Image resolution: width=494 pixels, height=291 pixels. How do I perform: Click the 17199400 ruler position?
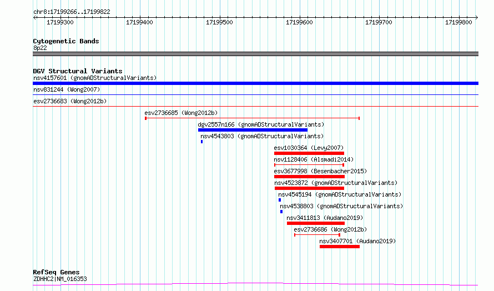(139, 22)
